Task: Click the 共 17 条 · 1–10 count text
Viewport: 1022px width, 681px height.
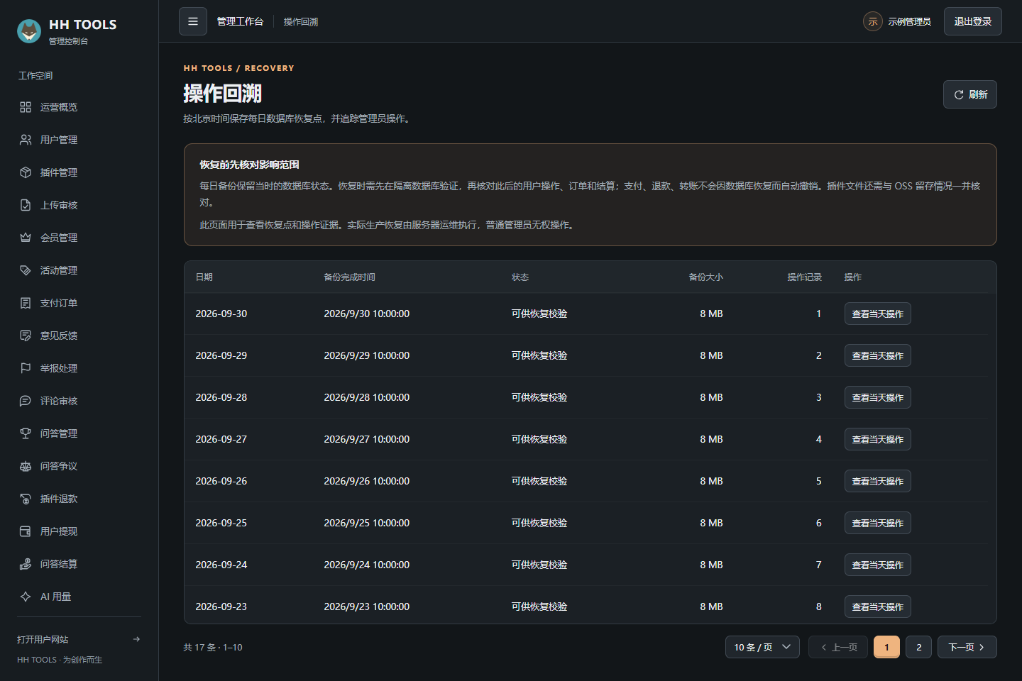Action: tap(213, 648)
